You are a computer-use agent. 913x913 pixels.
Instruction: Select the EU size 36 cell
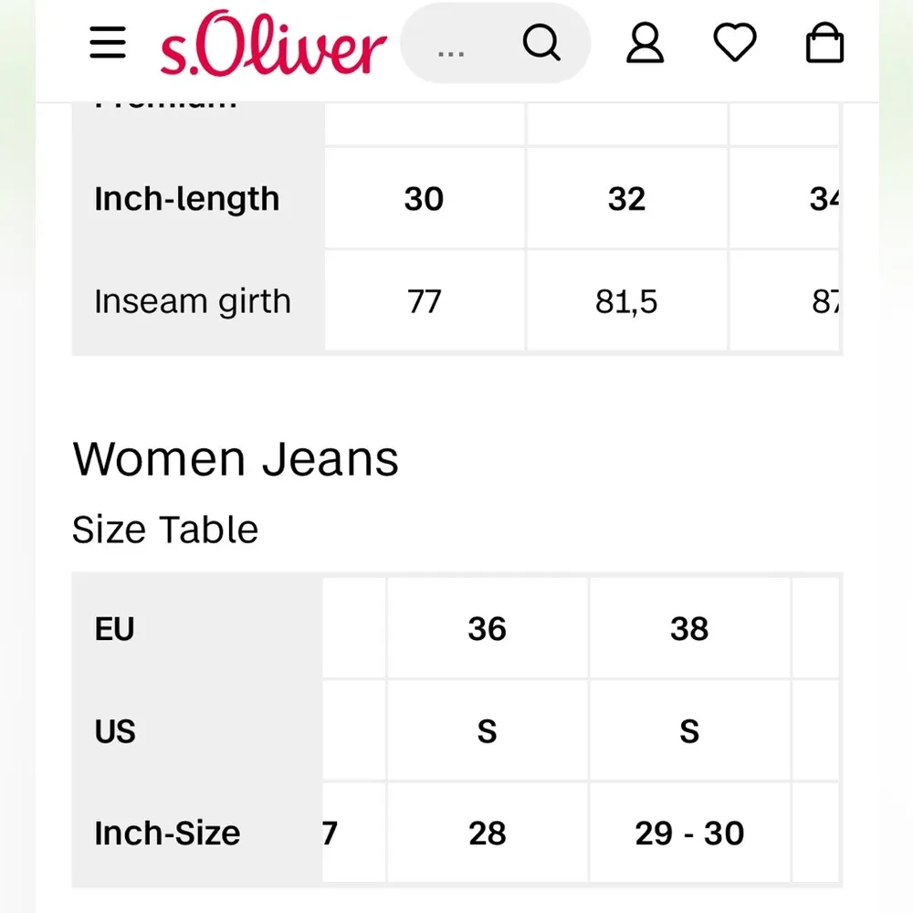(x=488, y=628)
